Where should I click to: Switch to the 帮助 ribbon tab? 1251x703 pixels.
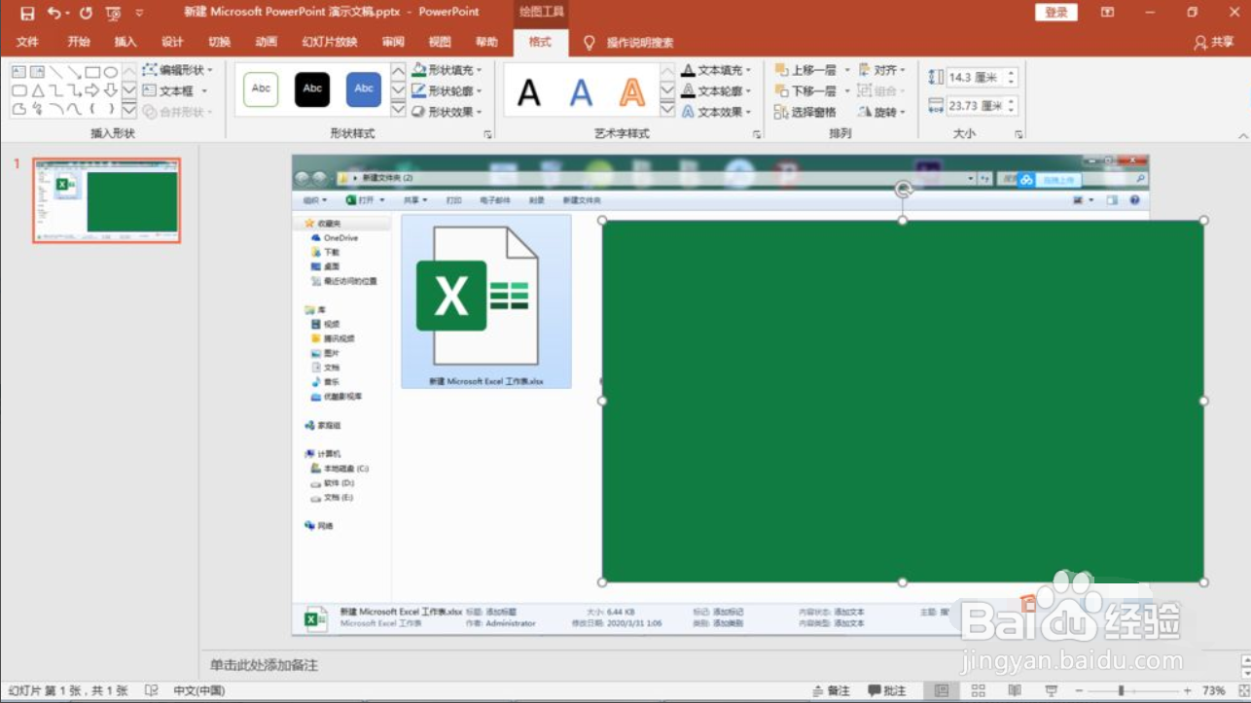pyautogui.click(x=486, y=42)
